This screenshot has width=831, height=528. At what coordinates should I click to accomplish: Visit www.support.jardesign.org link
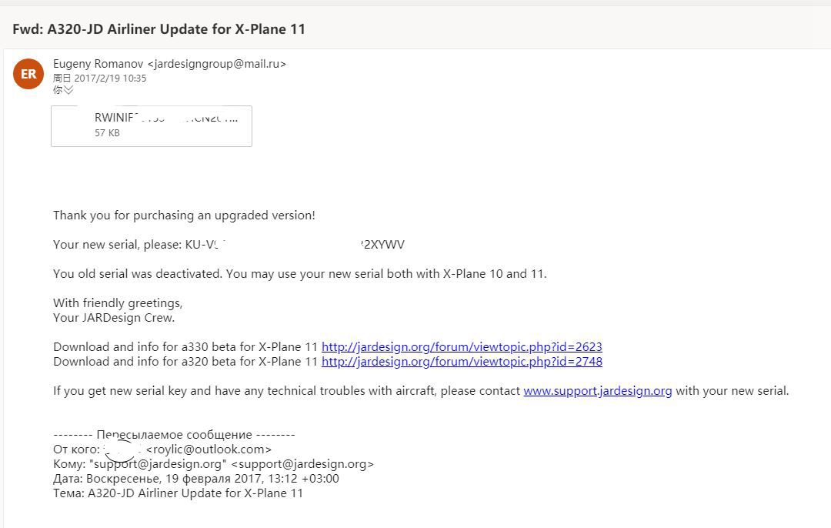pos(597,391)
